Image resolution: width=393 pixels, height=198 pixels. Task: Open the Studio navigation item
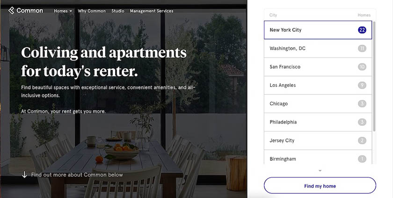(x=118, y=11)
